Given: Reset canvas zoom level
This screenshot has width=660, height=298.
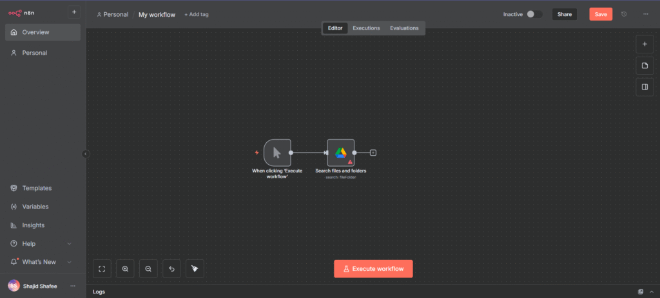Looking at the screenshot, I should [171, 268].
